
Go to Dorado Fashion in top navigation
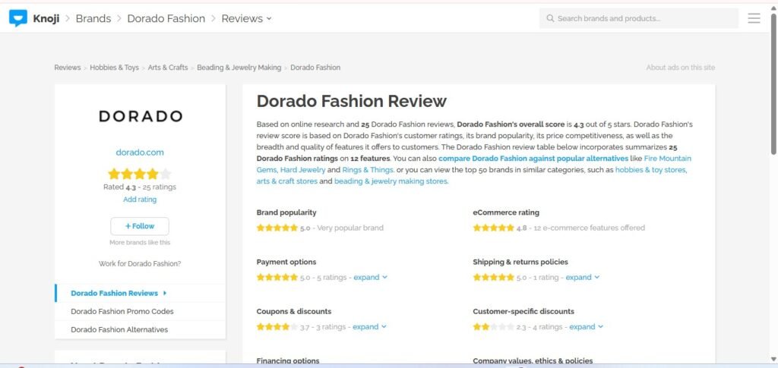(x=166, y=18)
